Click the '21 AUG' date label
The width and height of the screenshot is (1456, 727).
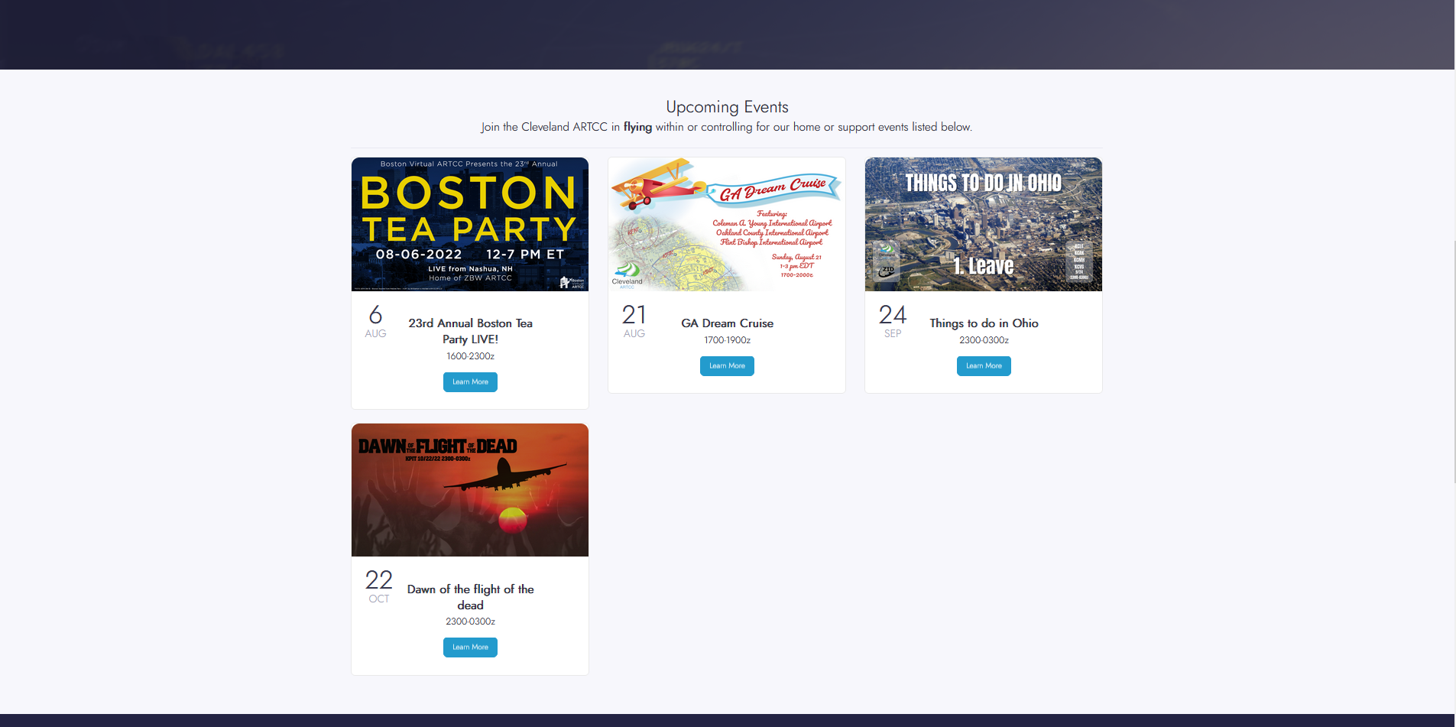pos(634,321)
